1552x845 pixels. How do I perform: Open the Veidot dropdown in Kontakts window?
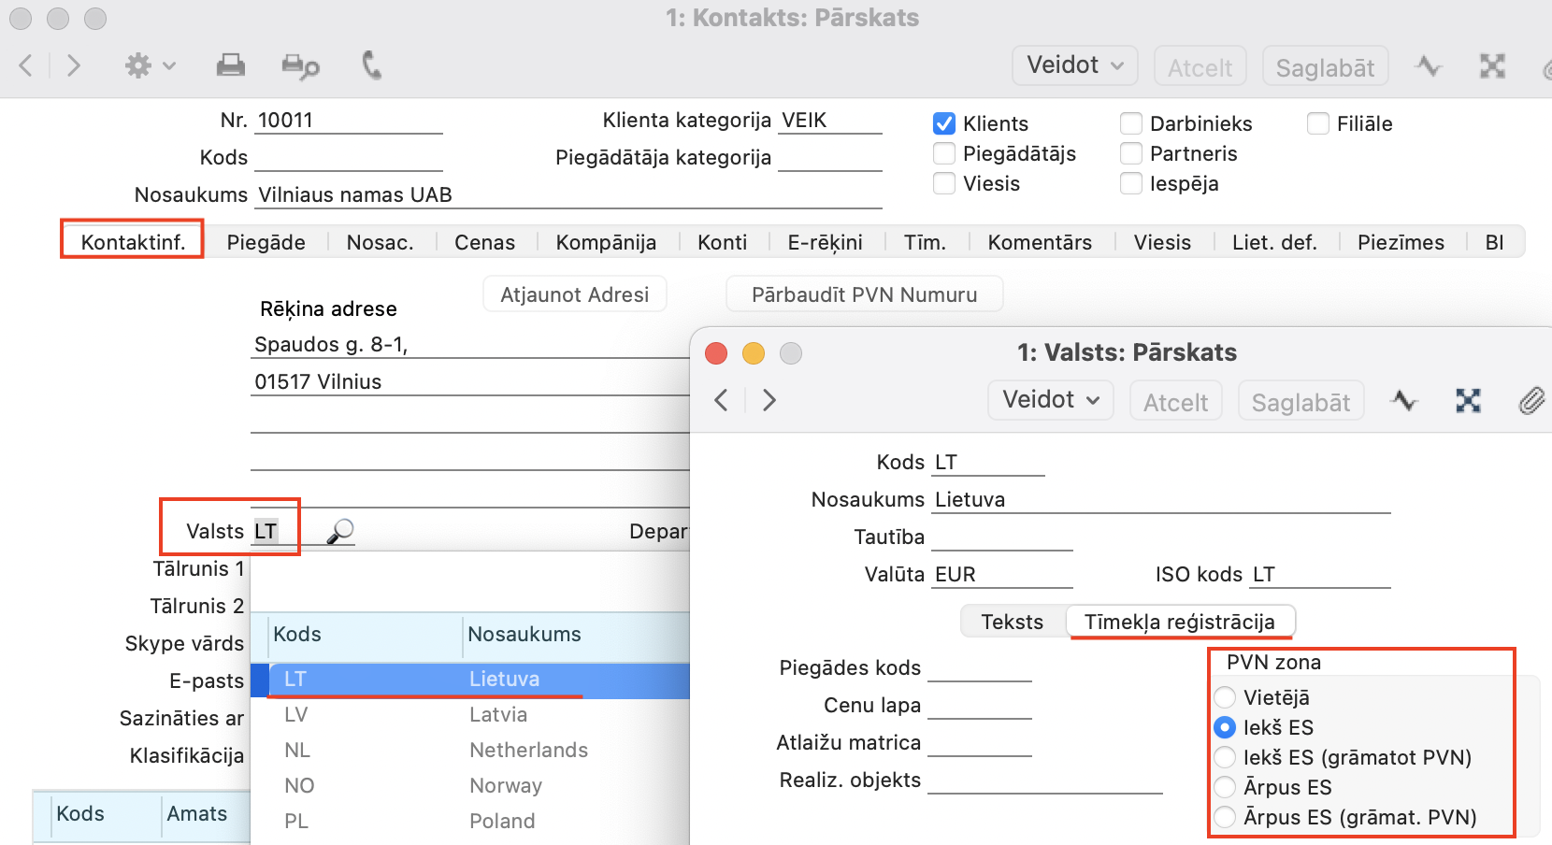point(1074,65)
